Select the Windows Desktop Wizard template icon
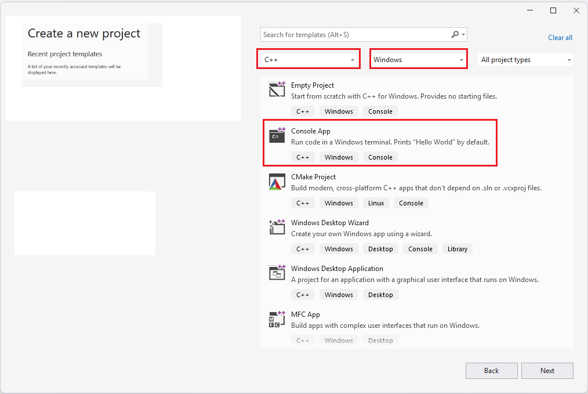This screenshot has width=588, height=394. (277, 227)
